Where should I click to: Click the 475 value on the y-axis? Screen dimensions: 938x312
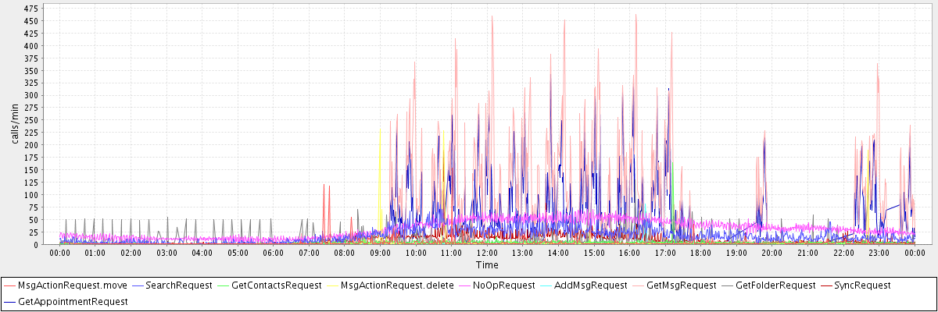point(31,8)
